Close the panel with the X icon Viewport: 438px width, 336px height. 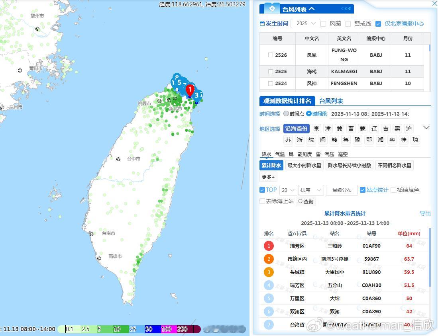(x=434, y=3)
